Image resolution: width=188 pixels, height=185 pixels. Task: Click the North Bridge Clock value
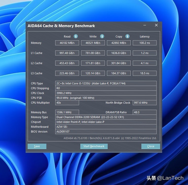pyautogui.click(x=144, y=103)
